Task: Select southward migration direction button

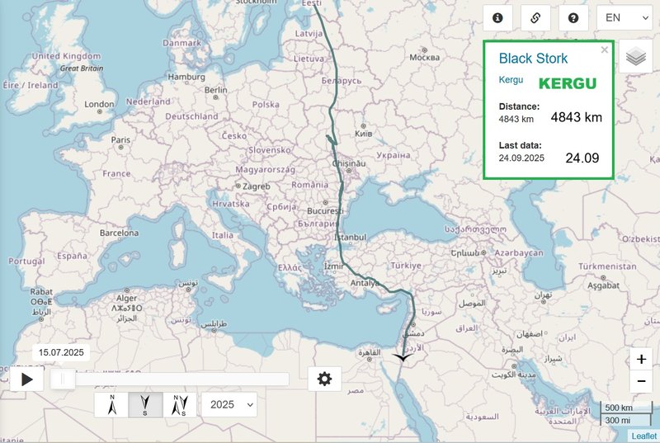Action: pyautogui.click(x=145, y=405)
